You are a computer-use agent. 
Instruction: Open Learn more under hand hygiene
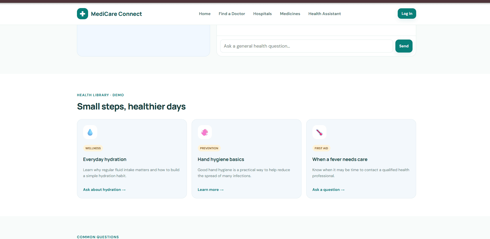pos(211,190)
